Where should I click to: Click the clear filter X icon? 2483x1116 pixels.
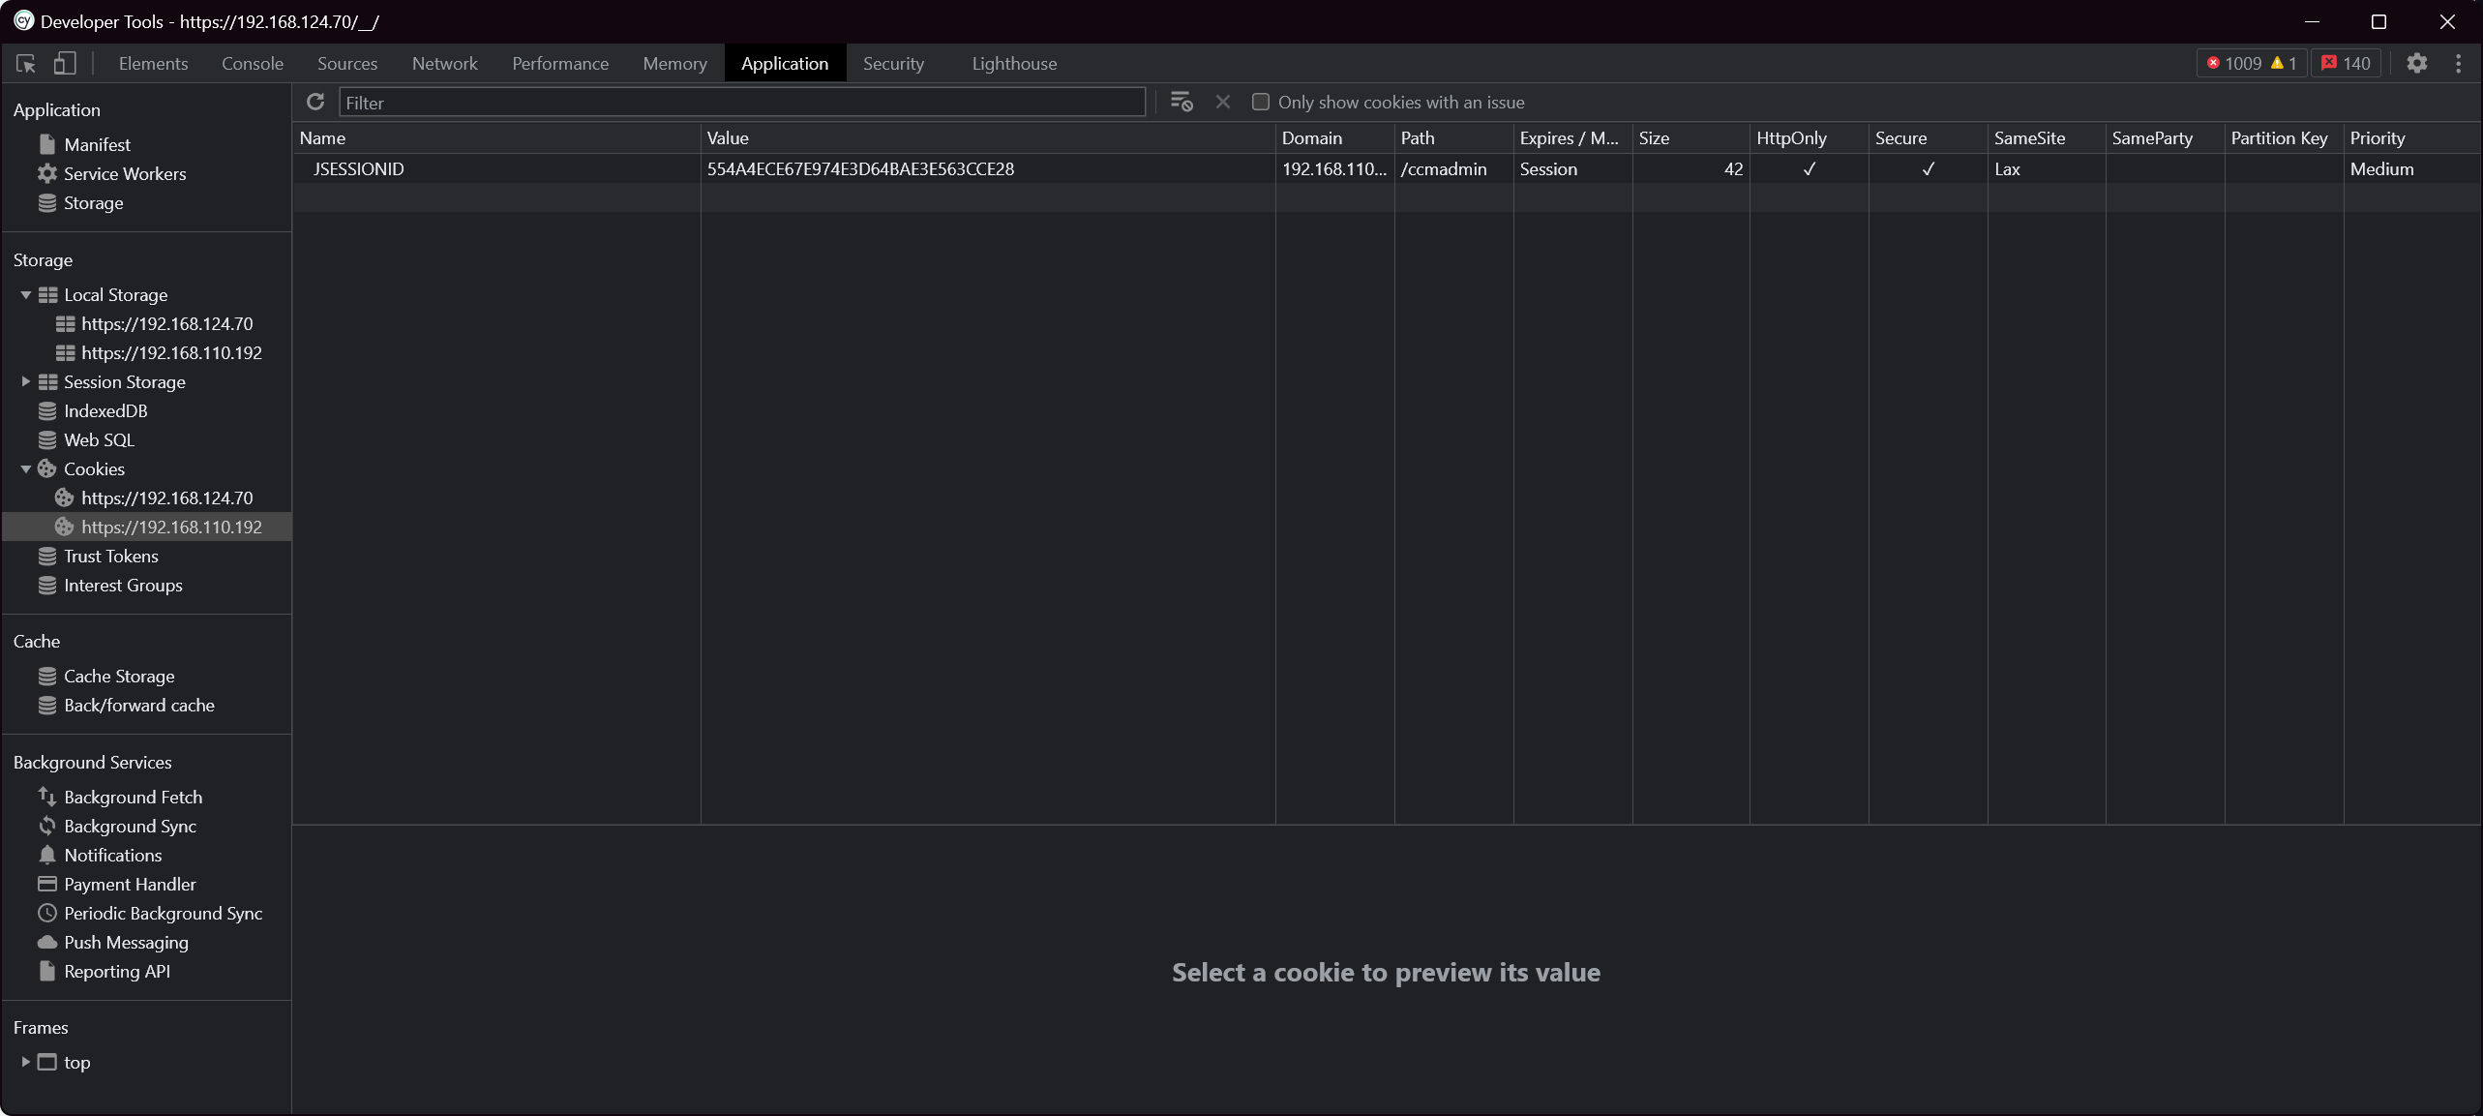point(1222,102)
